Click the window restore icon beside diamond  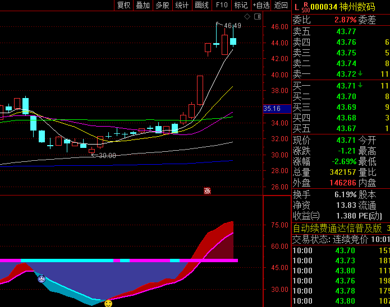tap(256, 16)
